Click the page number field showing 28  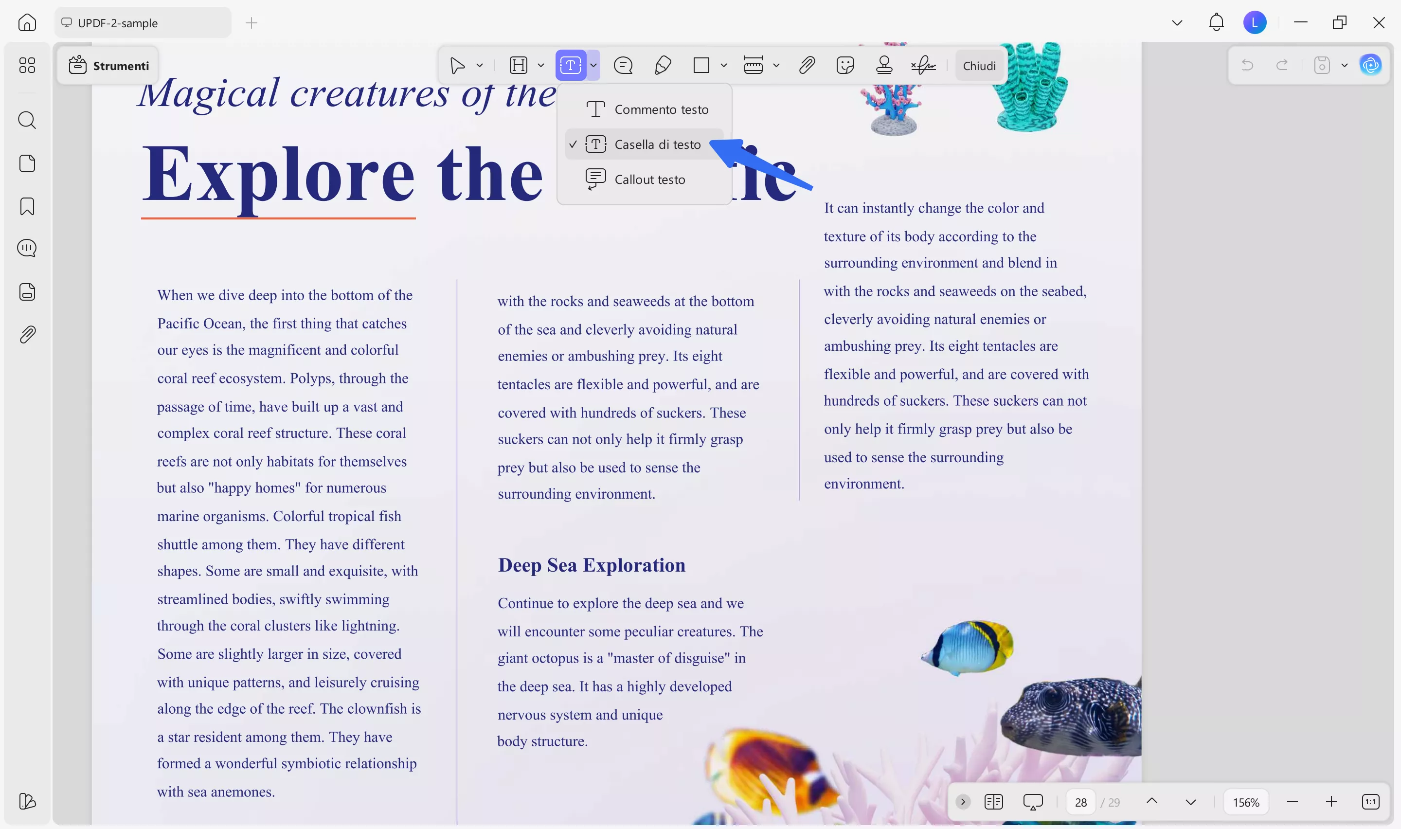click(x=1080, y=802)
